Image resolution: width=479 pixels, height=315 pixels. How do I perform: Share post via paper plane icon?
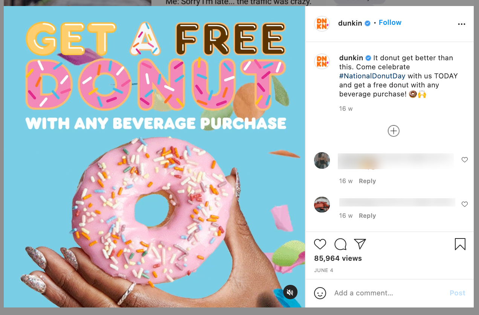[x=360, y=244]
